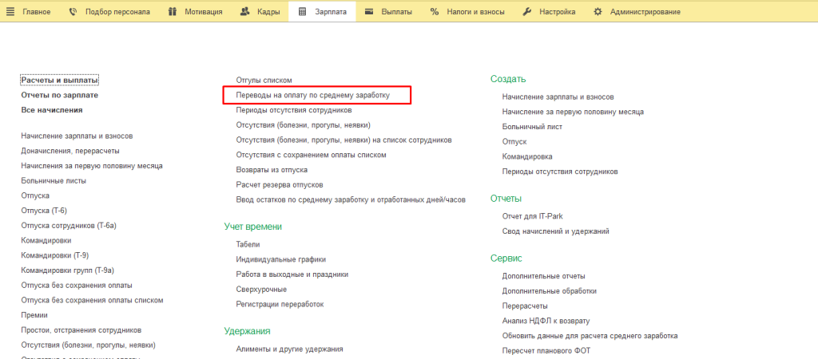818x359 pixels.
Task: Open Табели under Учет времени
Action: point(248,244)
